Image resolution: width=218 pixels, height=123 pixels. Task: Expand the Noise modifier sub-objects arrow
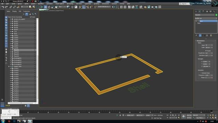point(198,21)
